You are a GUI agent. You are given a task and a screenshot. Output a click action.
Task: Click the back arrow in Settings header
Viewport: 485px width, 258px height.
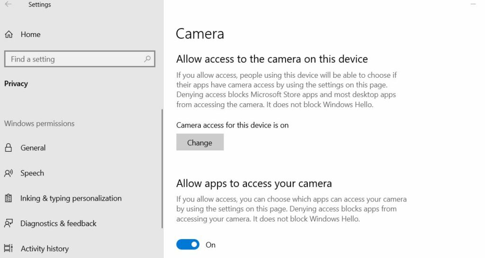tap(8, 5)
